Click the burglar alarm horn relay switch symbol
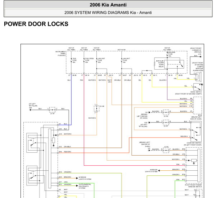 (x=174, y=64)
